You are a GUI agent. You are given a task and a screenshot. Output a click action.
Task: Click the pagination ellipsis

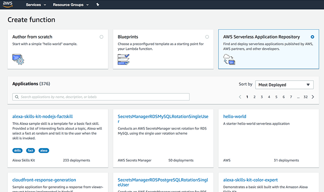click(298, 97)
